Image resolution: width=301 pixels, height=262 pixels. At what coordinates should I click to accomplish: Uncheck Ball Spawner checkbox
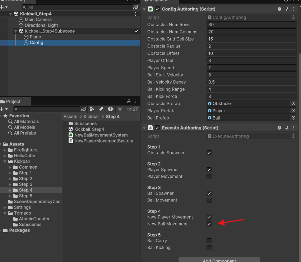(209, 193)
